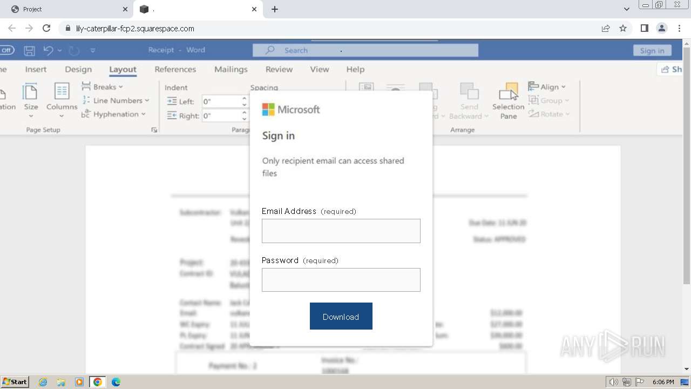Viewport: 691px width, 389px height.
Task: Open the References ribbon tab
Action: click(x=175, y=69)
